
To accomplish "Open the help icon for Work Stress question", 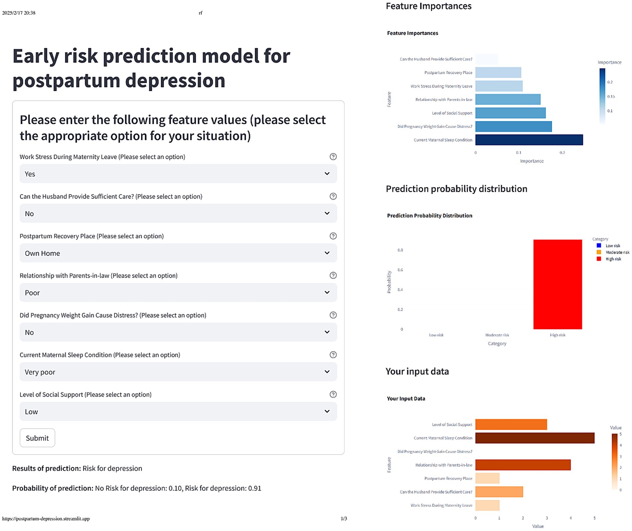I will [333, 156].
